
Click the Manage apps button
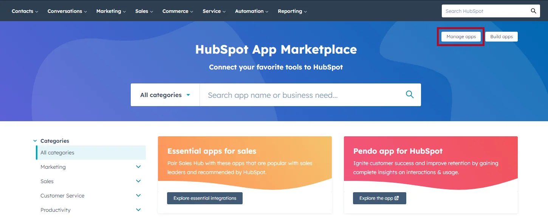point(461,37)
